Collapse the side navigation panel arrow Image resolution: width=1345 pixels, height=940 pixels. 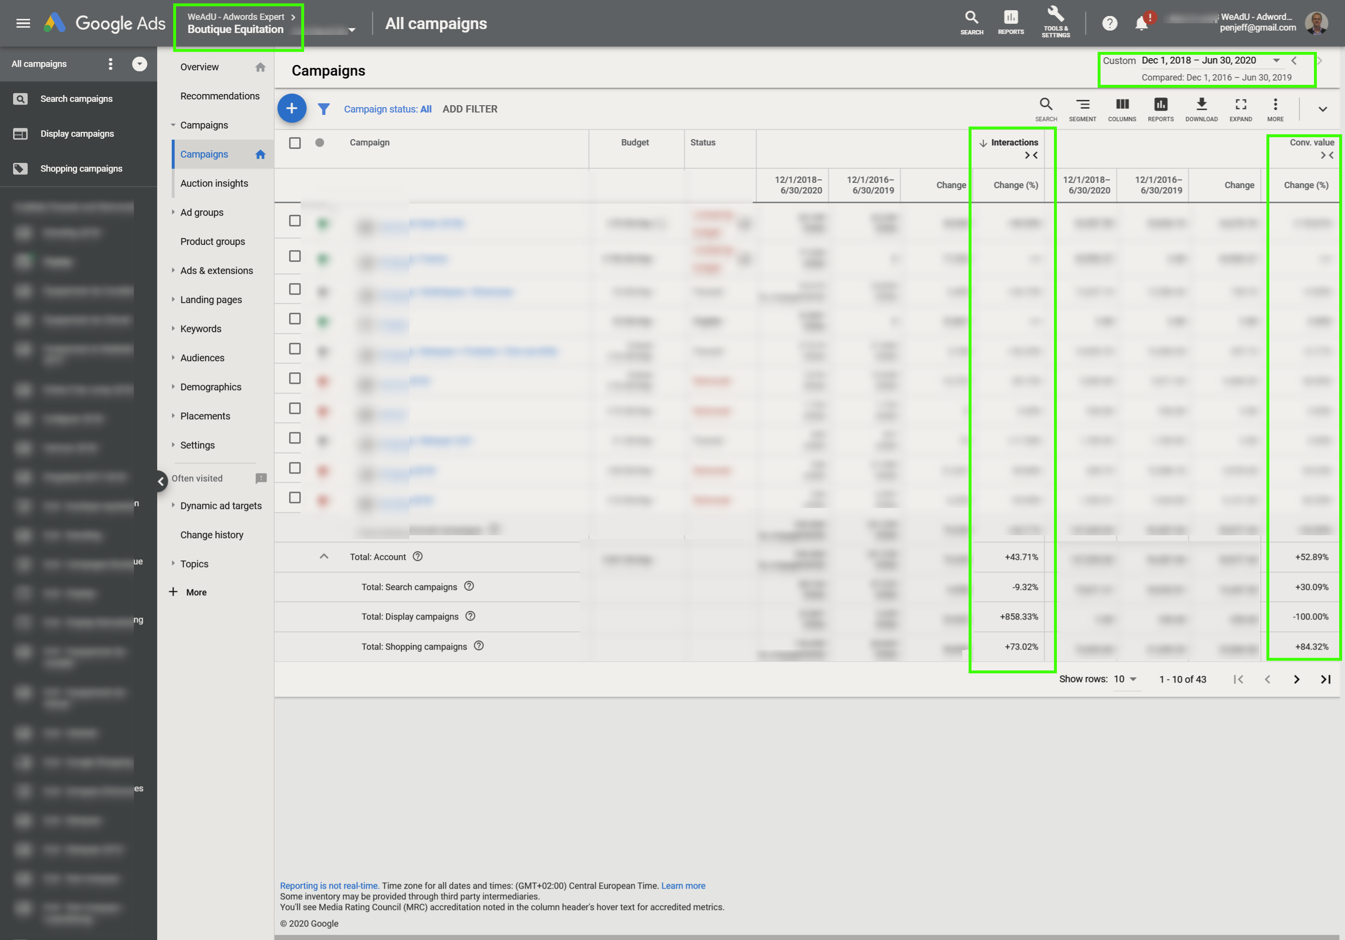[x=161, y=481]
